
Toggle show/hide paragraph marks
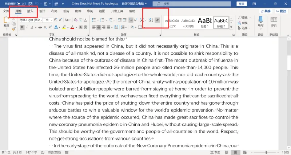[x=158, y=20]
